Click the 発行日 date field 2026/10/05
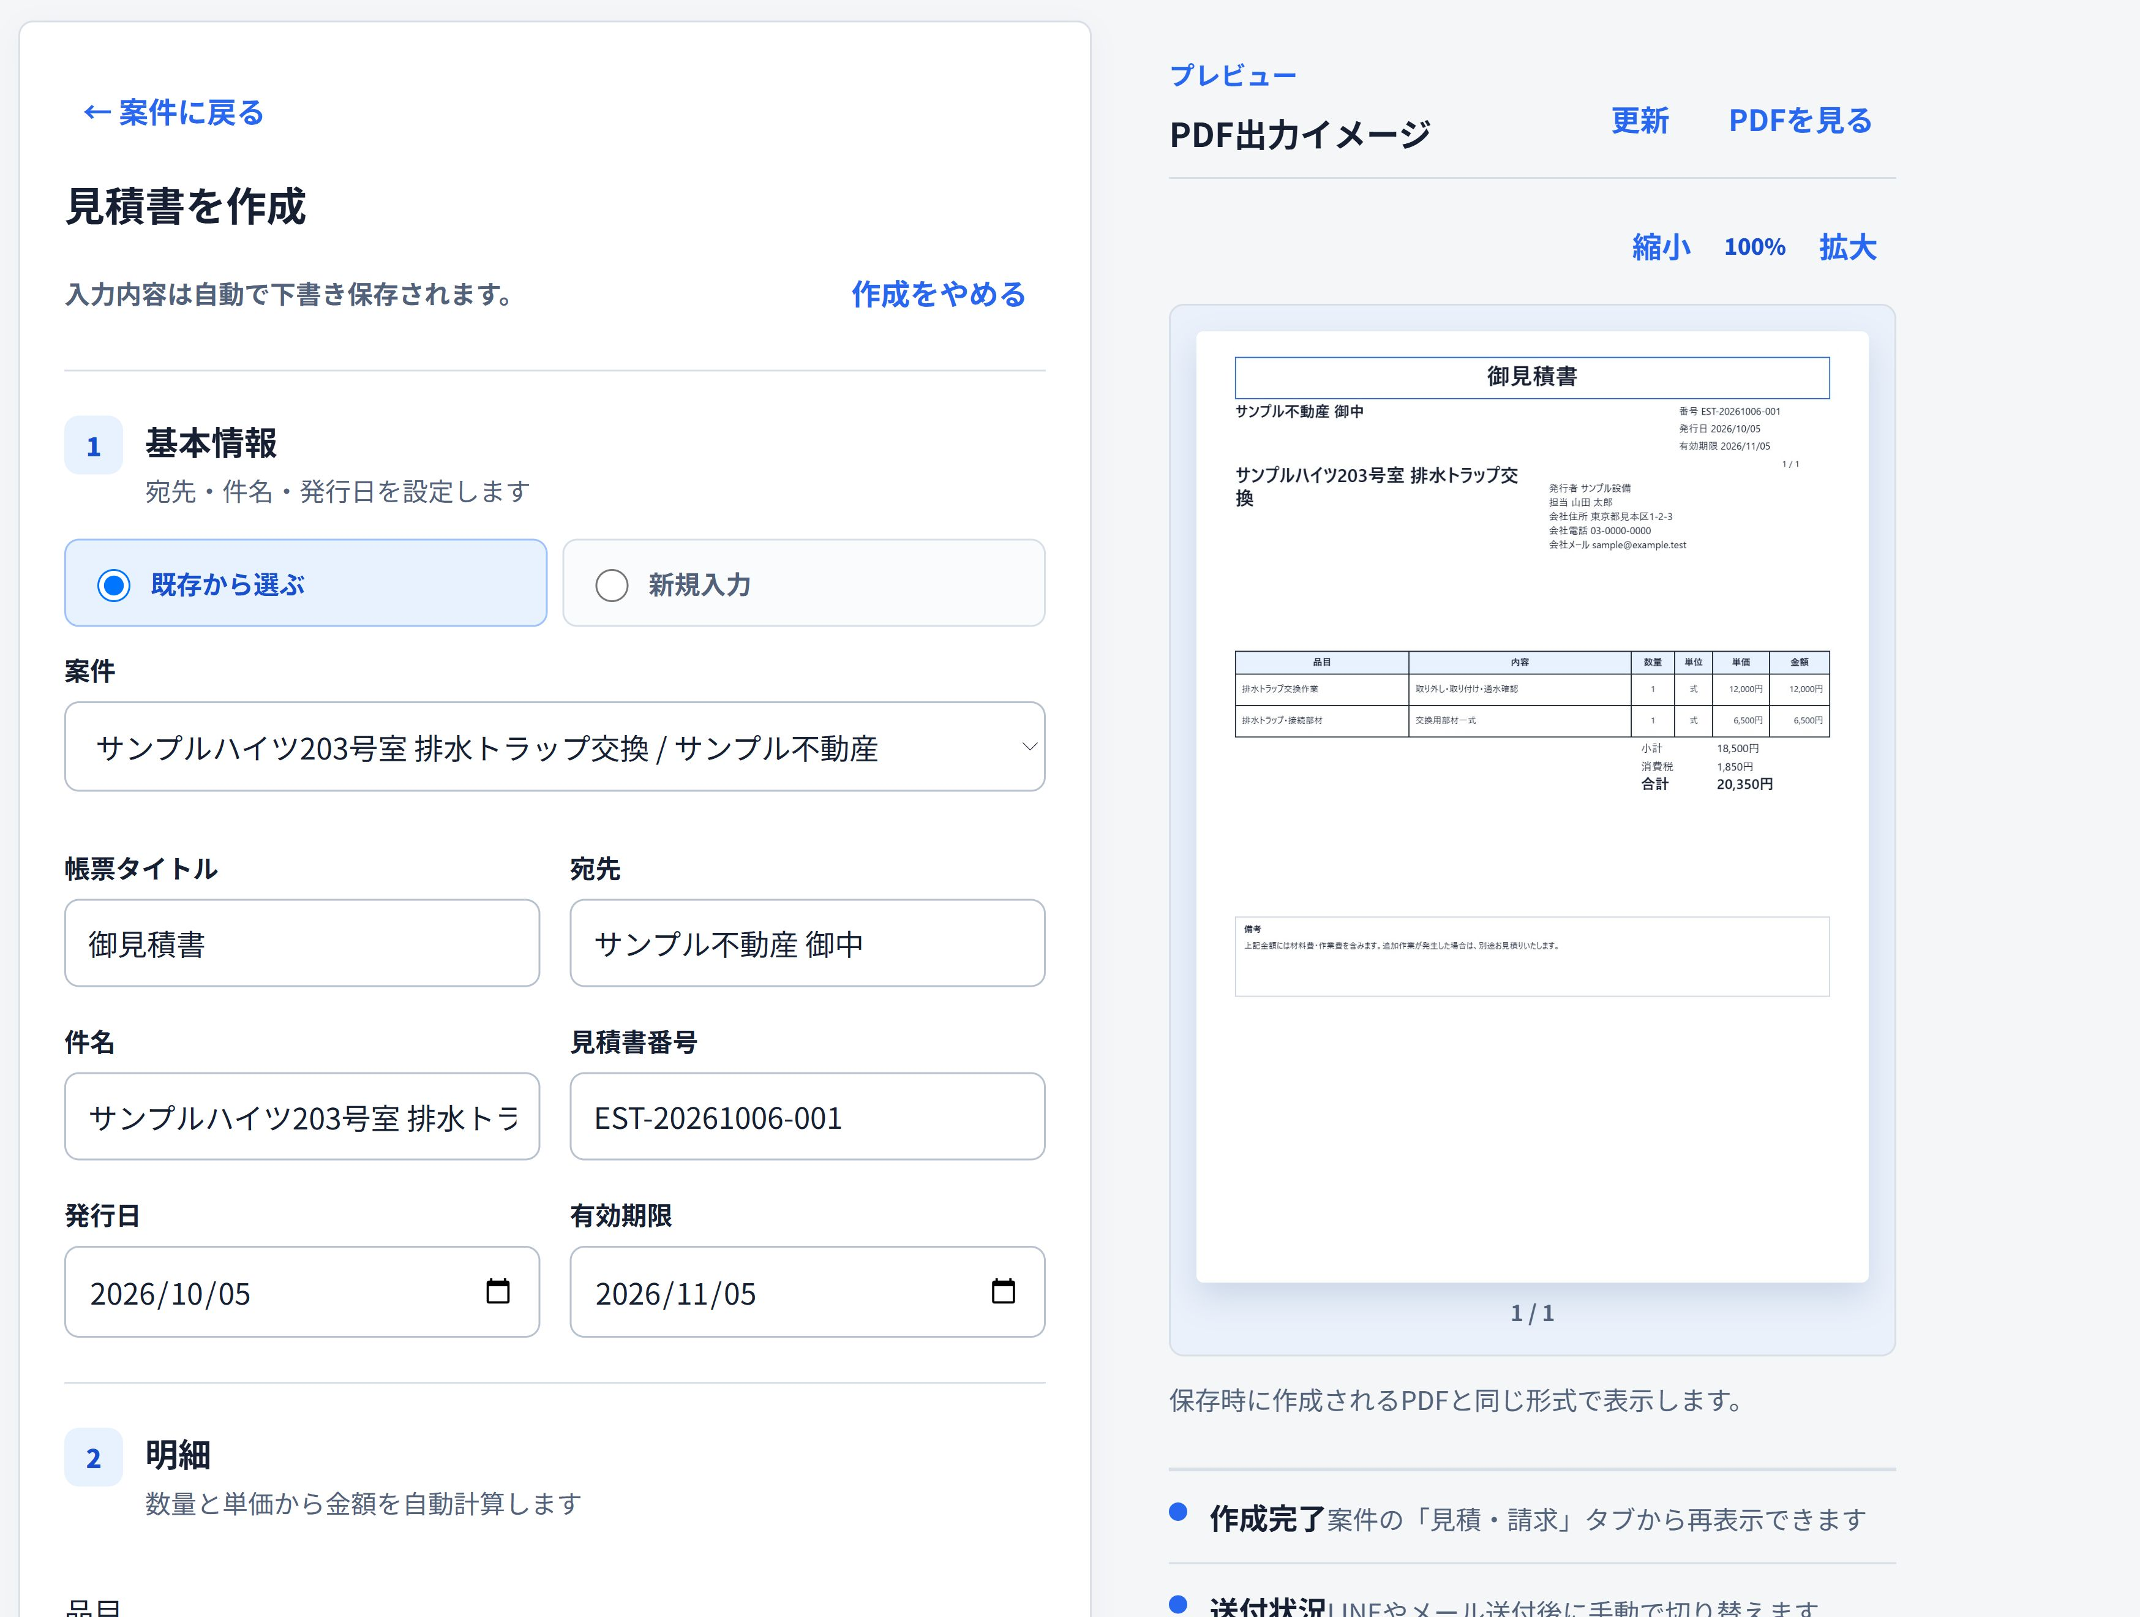Screen dimensions: 2140x1617 coord(302,1292)
